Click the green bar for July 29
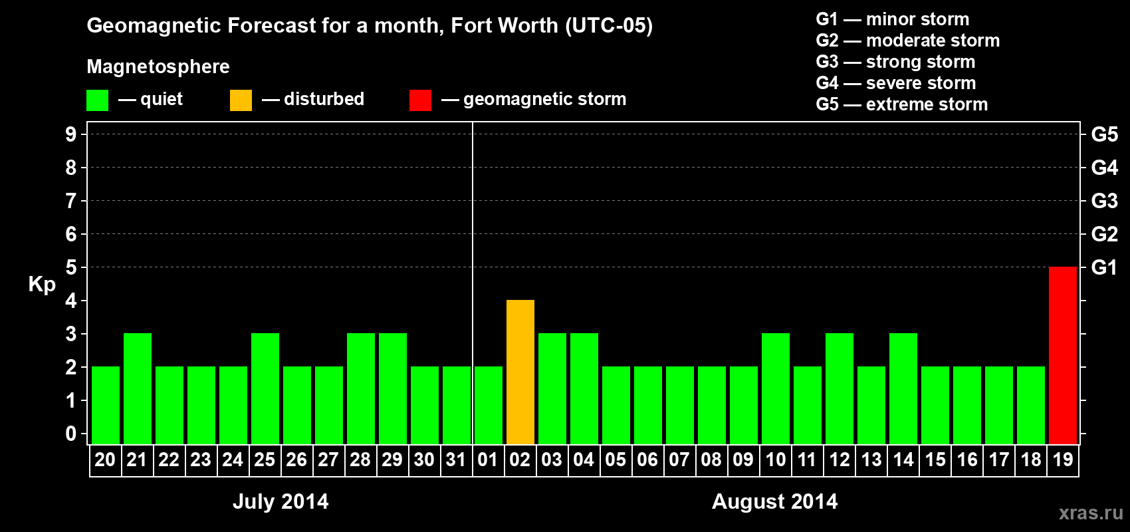The image size is (1130, 532). click(x=393, y=389)
